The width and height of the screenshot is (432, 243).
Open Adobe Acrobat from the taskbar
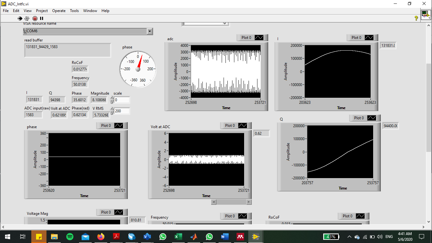click(x=116, y=236)
